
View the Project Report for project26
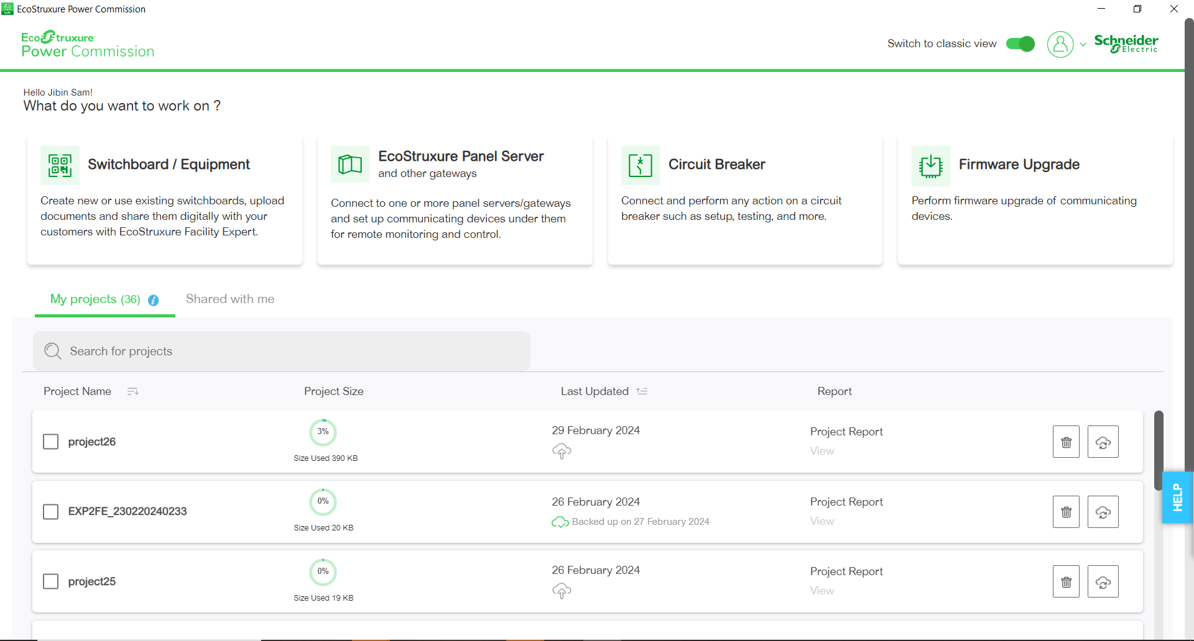pos(822,452)
